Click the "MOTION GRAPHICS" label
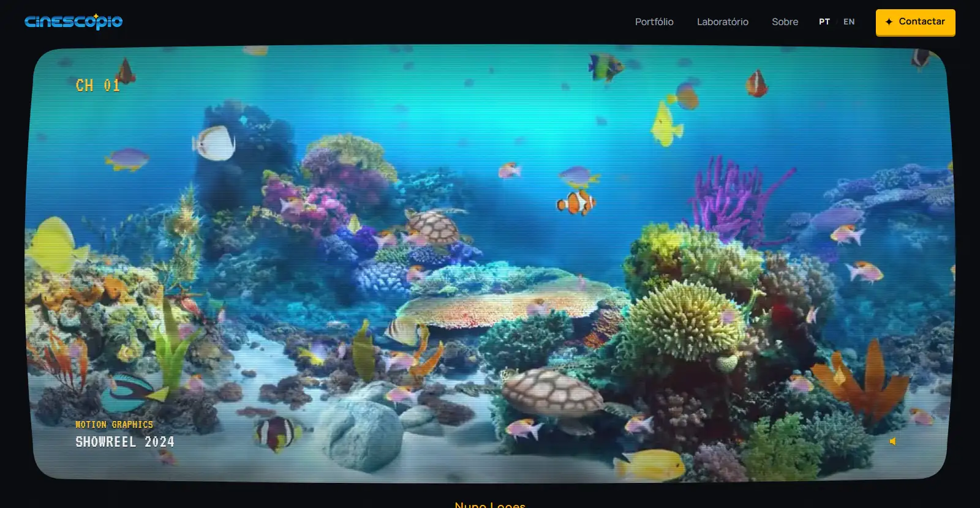This screenshot has height=508, width=980. (x=114, y=424)
